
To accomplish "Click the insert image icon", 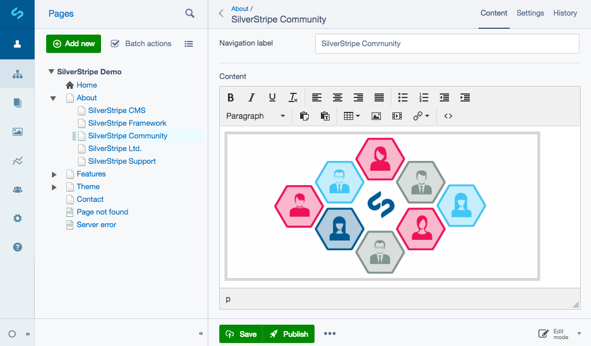I will 376,116.
